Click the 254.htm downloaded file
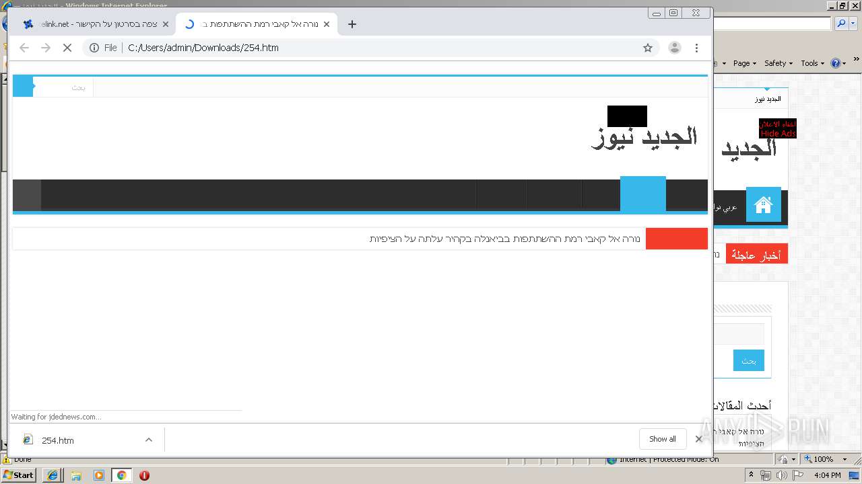The width and height of the screenshot is (862, 484). [58, 440]
